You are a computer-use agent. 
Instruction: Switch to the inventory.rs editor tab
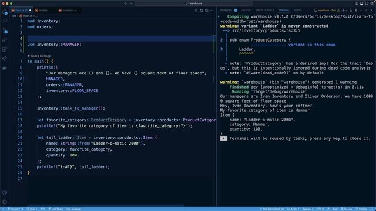(x=69, y=11)
